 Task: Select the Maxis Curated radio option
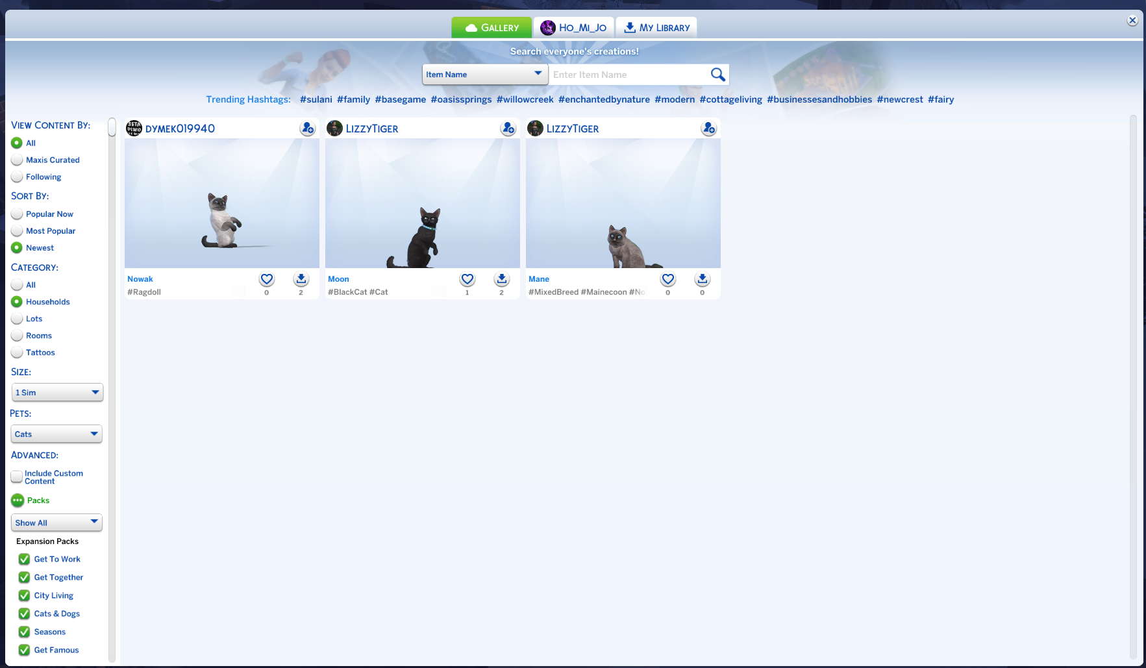point(17,160)
